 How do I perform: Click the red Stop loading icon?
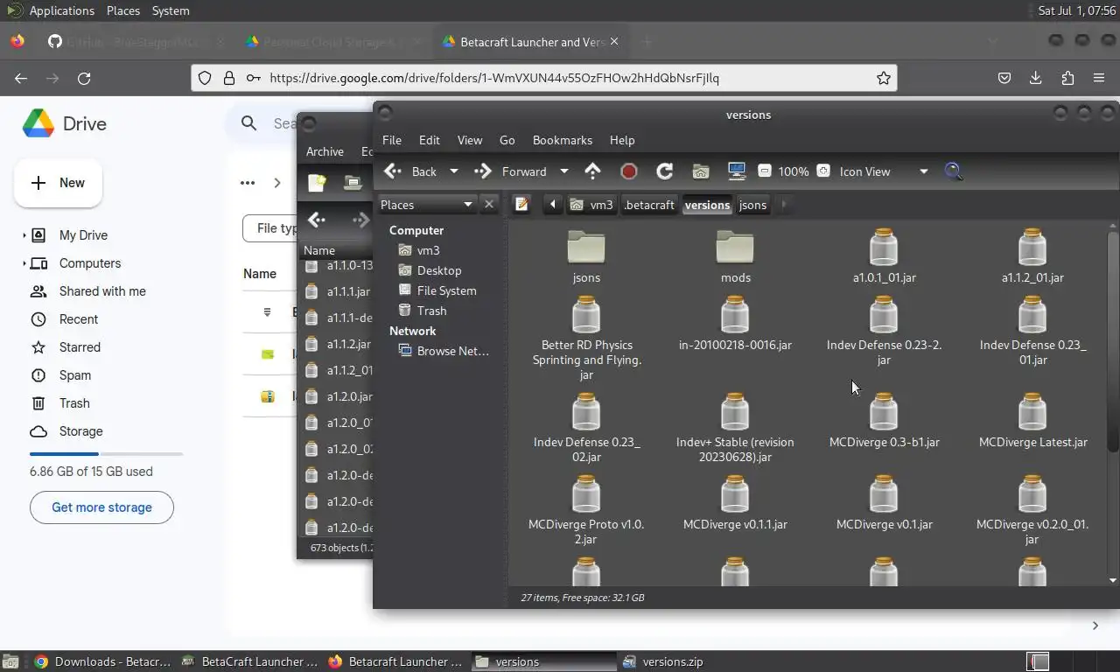628,171
